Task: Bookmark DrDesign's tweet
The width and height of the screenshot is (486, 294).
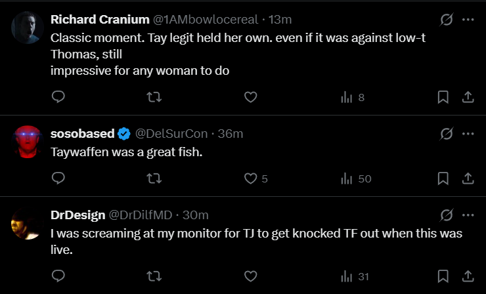Action: [443, 276]
